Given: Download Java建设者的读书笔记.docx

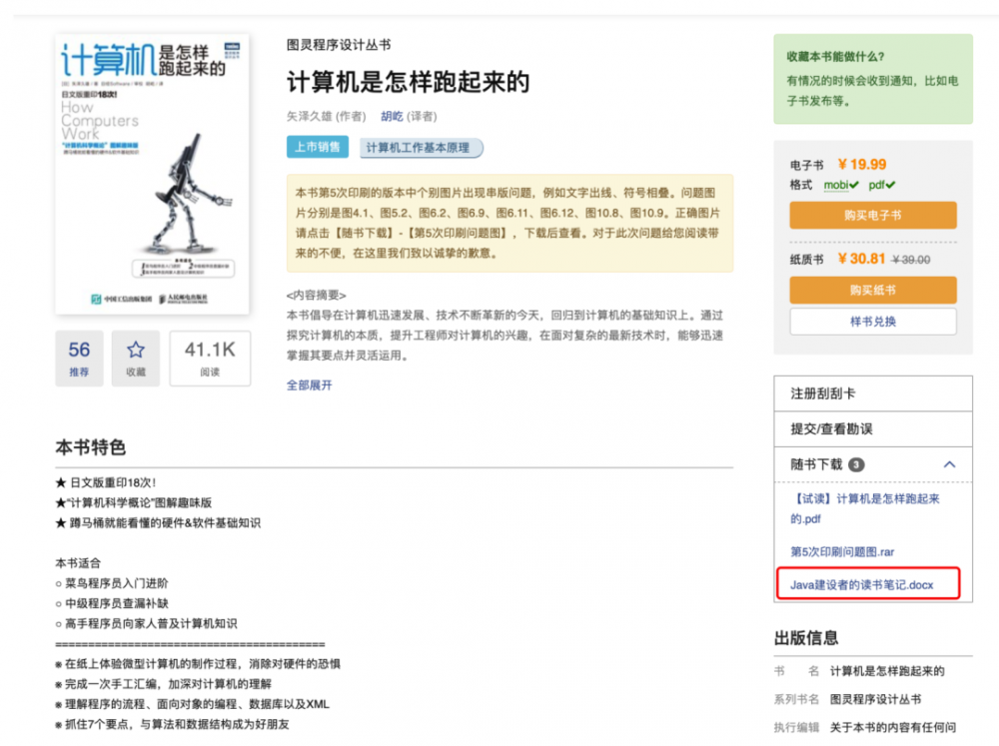Looking at the screenshot, I should 861,584.
